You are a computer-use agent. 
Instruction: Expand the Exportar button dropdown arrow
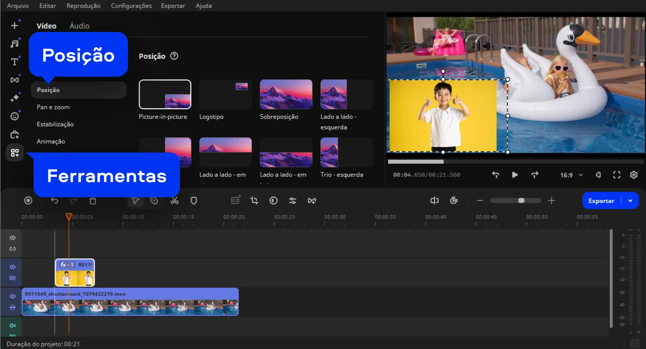tap(630, 201)
